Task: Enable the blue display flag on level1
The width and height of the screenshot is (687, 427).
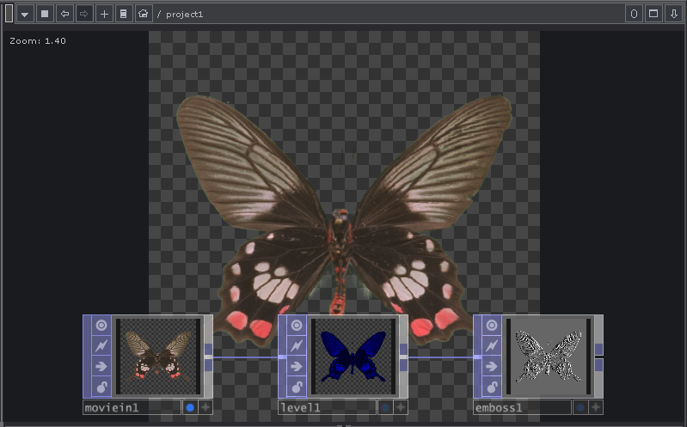Action: point(385,407)
